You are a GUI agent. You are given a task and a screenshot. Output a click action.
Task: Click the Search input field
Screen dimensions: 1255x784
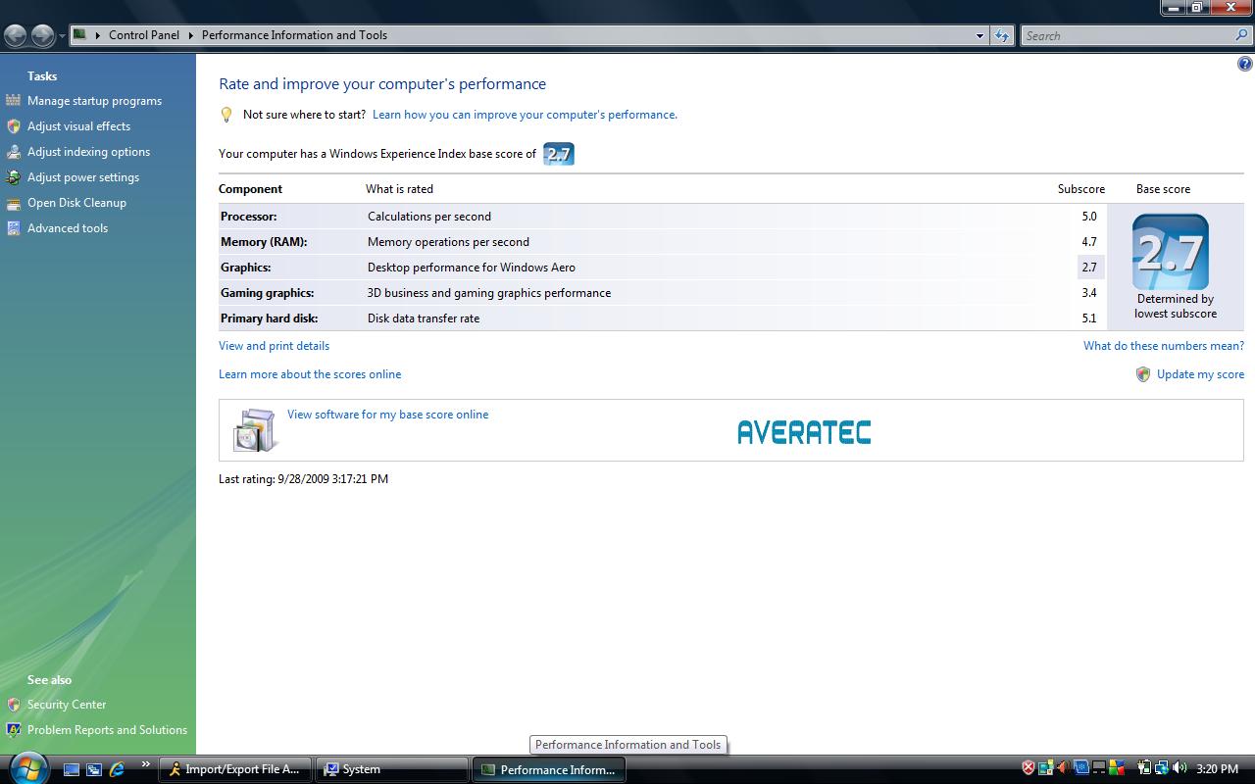[1128, 35]
